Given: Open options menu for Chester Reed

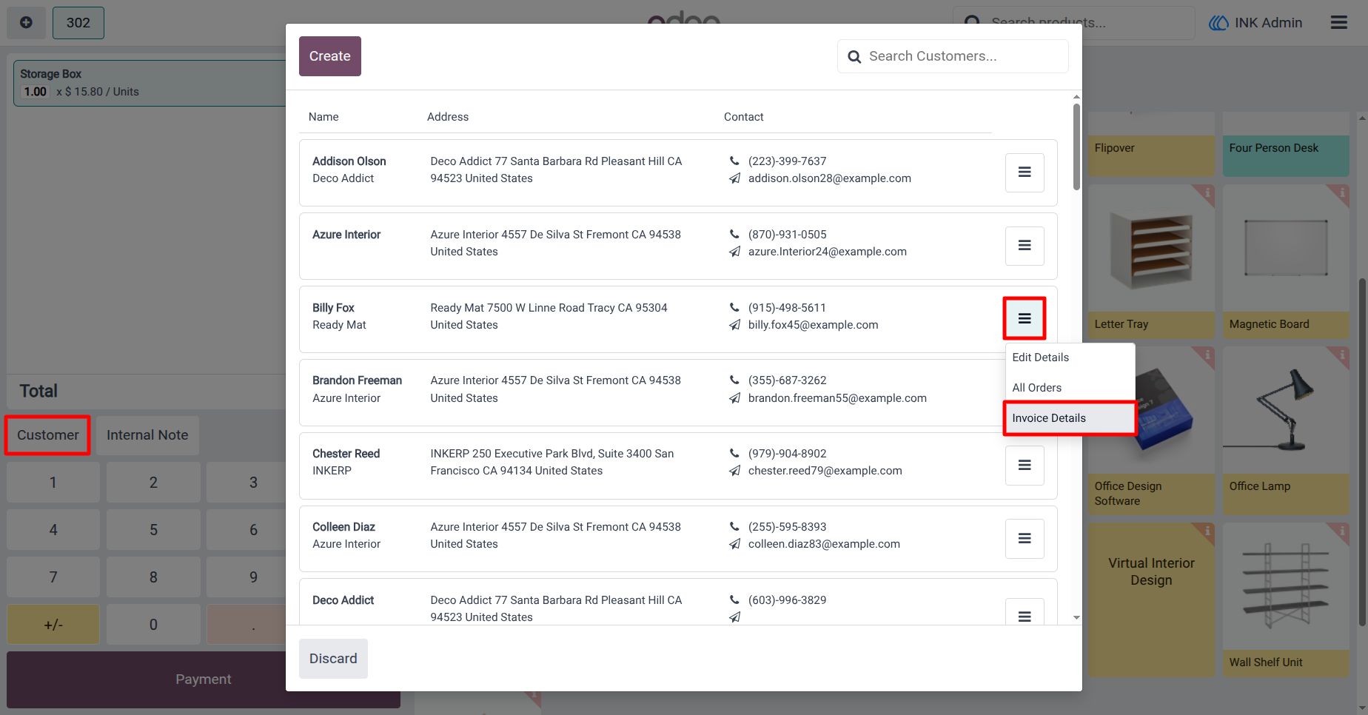Looking at the screenshot, I should [x=1025, y=466].
